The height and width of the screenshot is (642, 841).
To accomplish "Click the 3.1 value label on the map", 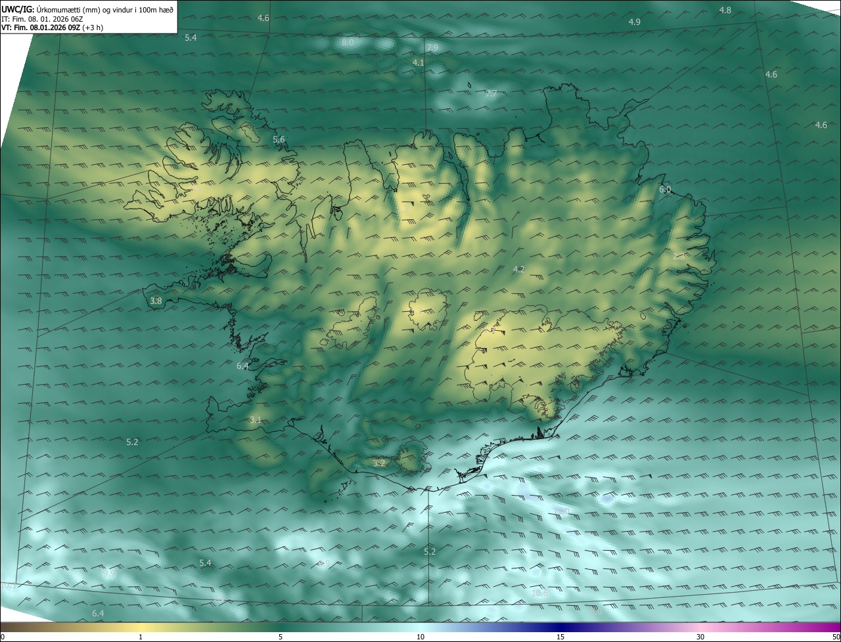I will (x=256, y=419).
